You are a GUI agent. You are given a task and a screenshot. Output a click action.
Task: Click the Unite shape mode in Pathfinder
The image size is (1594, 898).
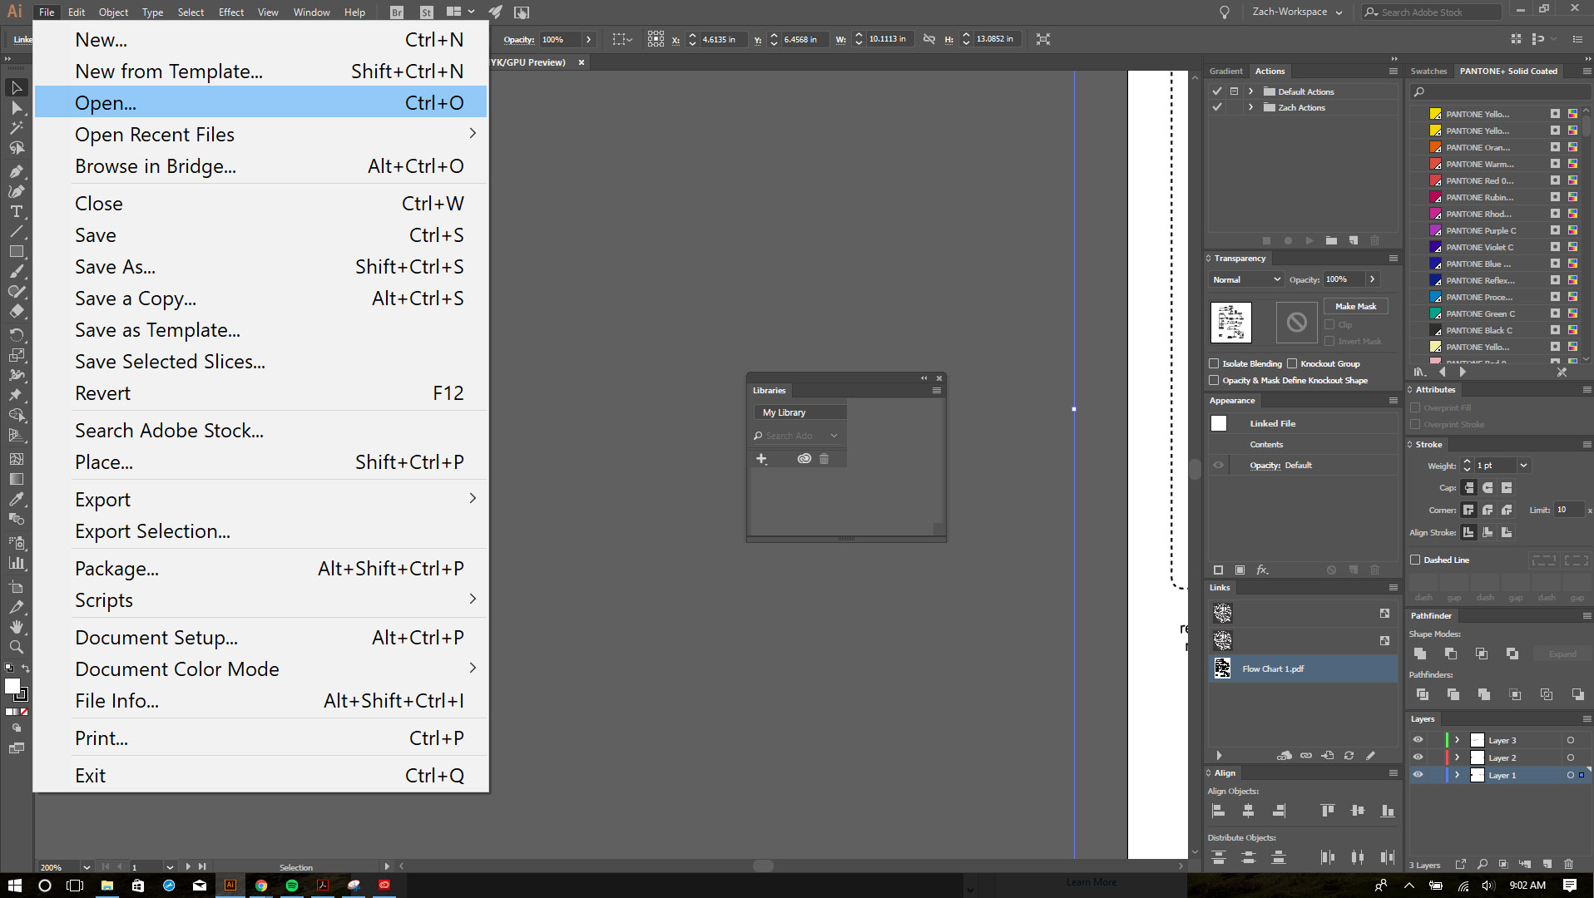[1420, 654]
